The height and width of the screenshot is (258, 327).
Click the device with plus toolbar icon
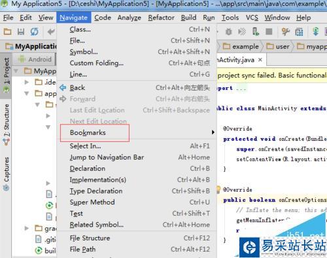(255, 32)
